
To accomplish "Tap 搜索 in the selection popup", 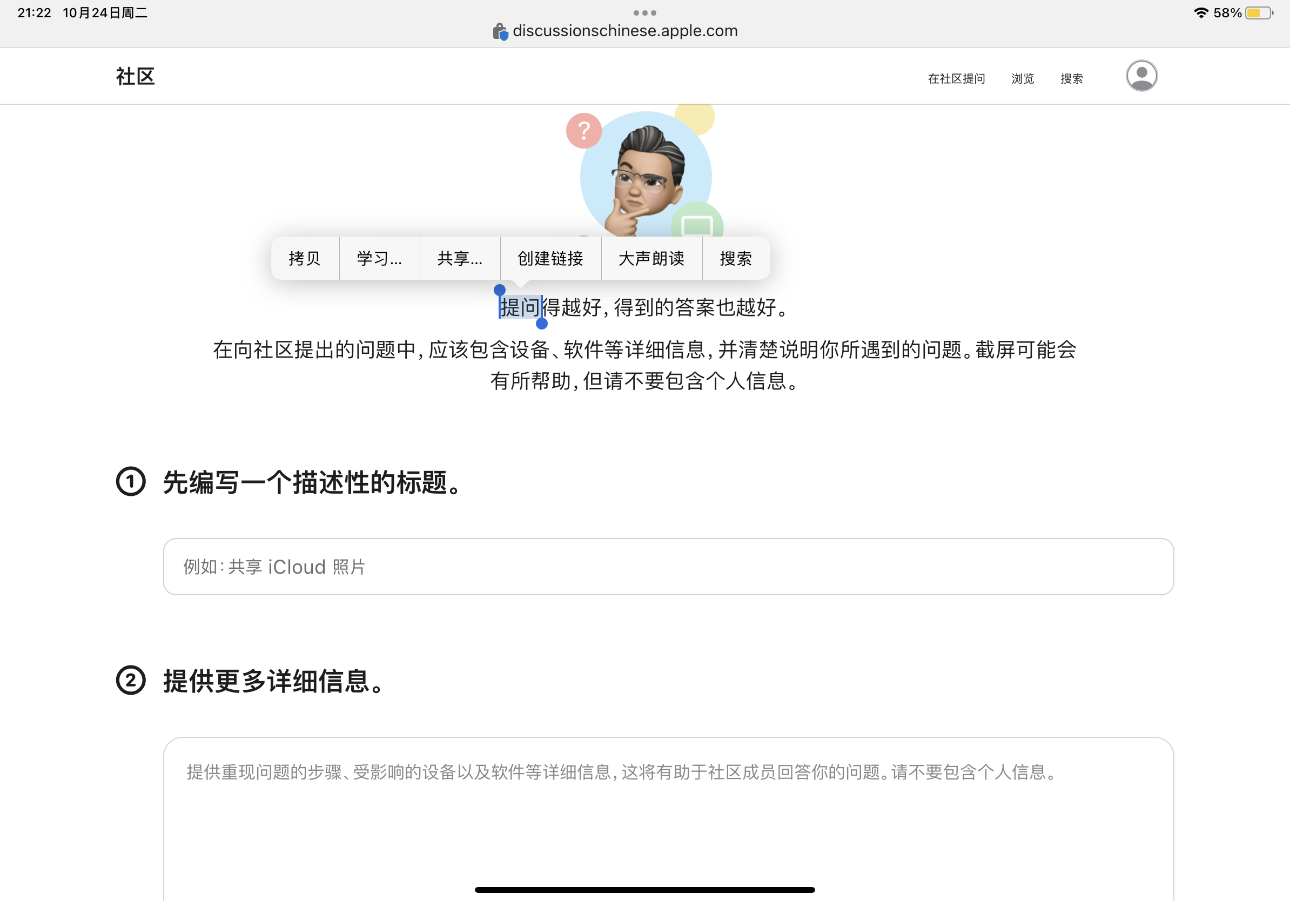I will pyautogui.click(x=735, y=258).
